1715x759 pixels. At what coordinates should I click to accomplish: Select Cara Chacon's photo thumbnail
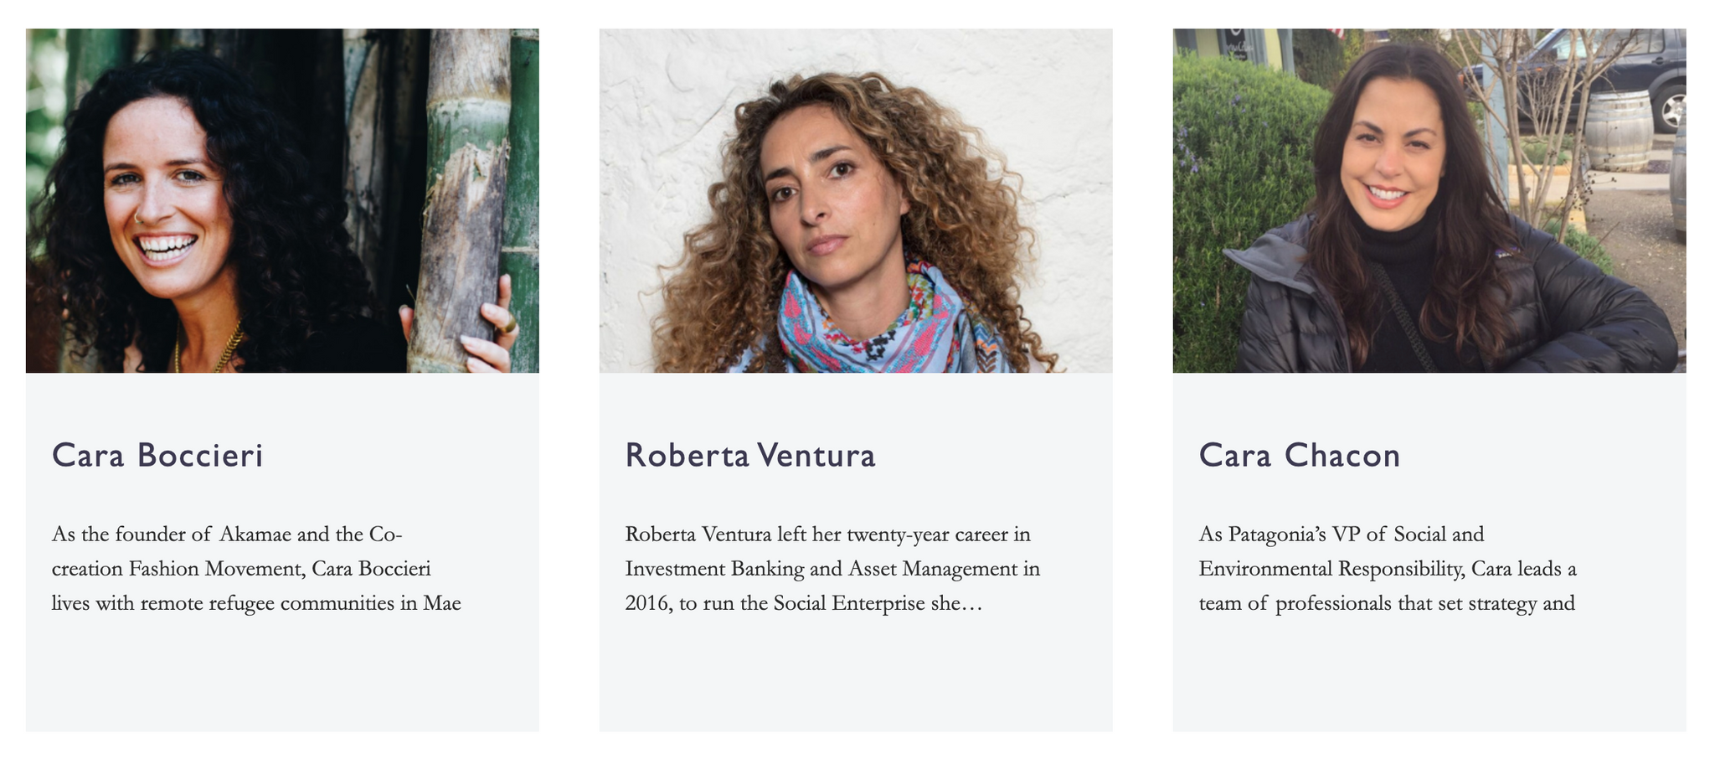point(1429,200)
